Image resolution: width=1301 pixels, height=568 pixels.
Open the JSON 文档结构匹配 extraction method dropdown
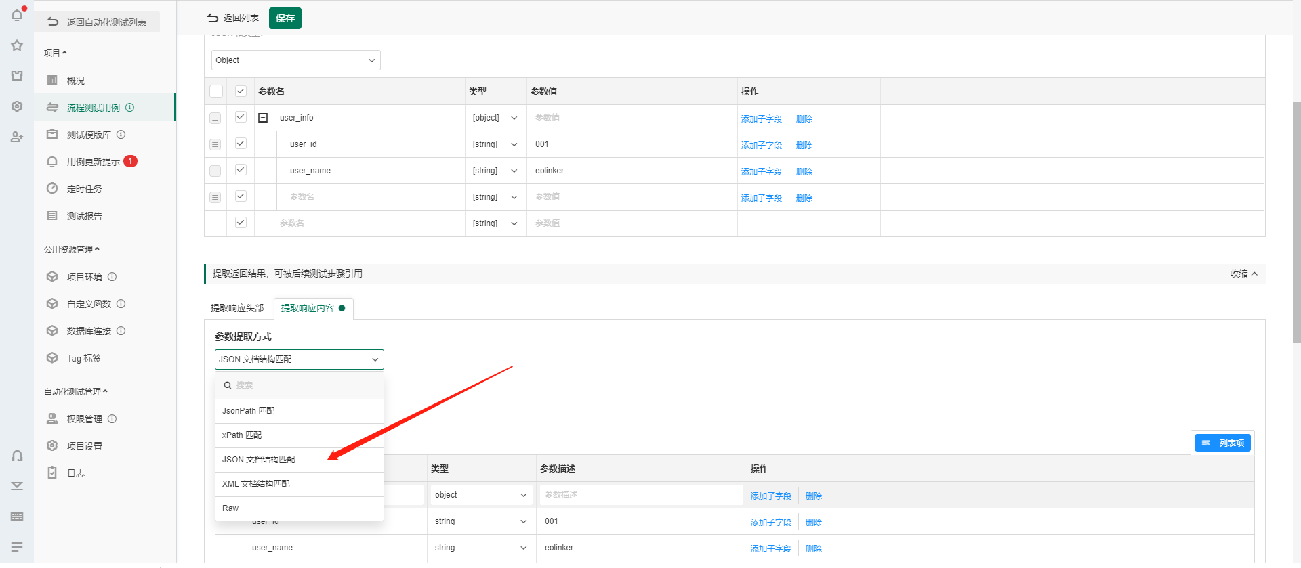(300, 359)
